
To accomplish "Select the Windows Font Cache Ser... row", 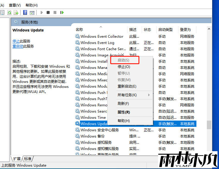I will (x=136, y=49).
